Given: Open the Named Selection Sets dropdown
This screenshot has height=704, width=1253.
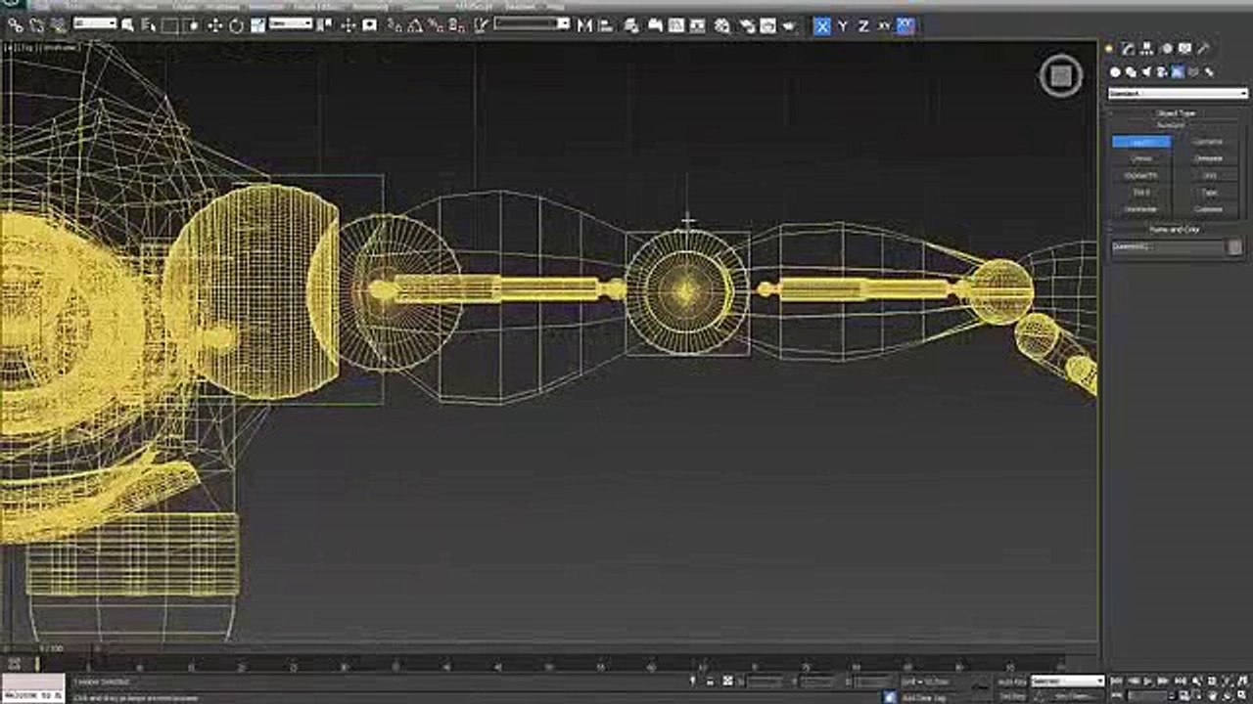Looking at the screenshot, I should pos(532,22).
